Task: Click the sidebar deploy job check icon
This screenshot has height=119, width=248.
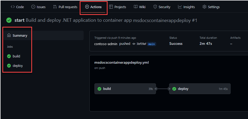Action: [9, 66]
